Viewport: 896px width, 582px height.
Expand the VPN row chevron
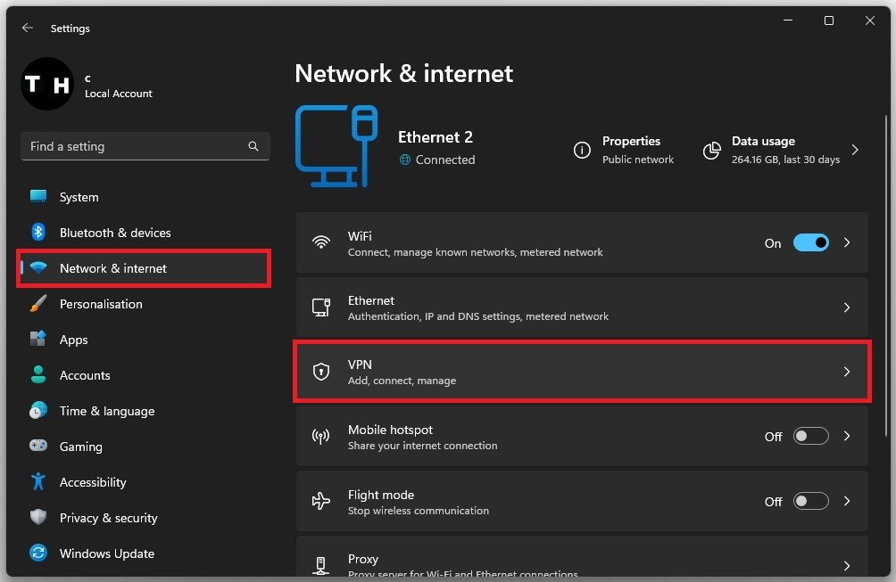coord(847,372)
